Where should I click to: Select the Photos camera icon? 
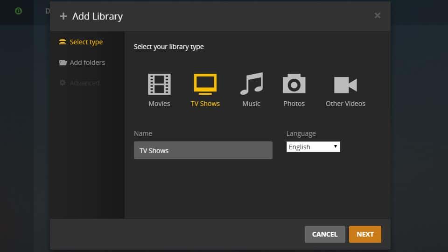point(294,84)
